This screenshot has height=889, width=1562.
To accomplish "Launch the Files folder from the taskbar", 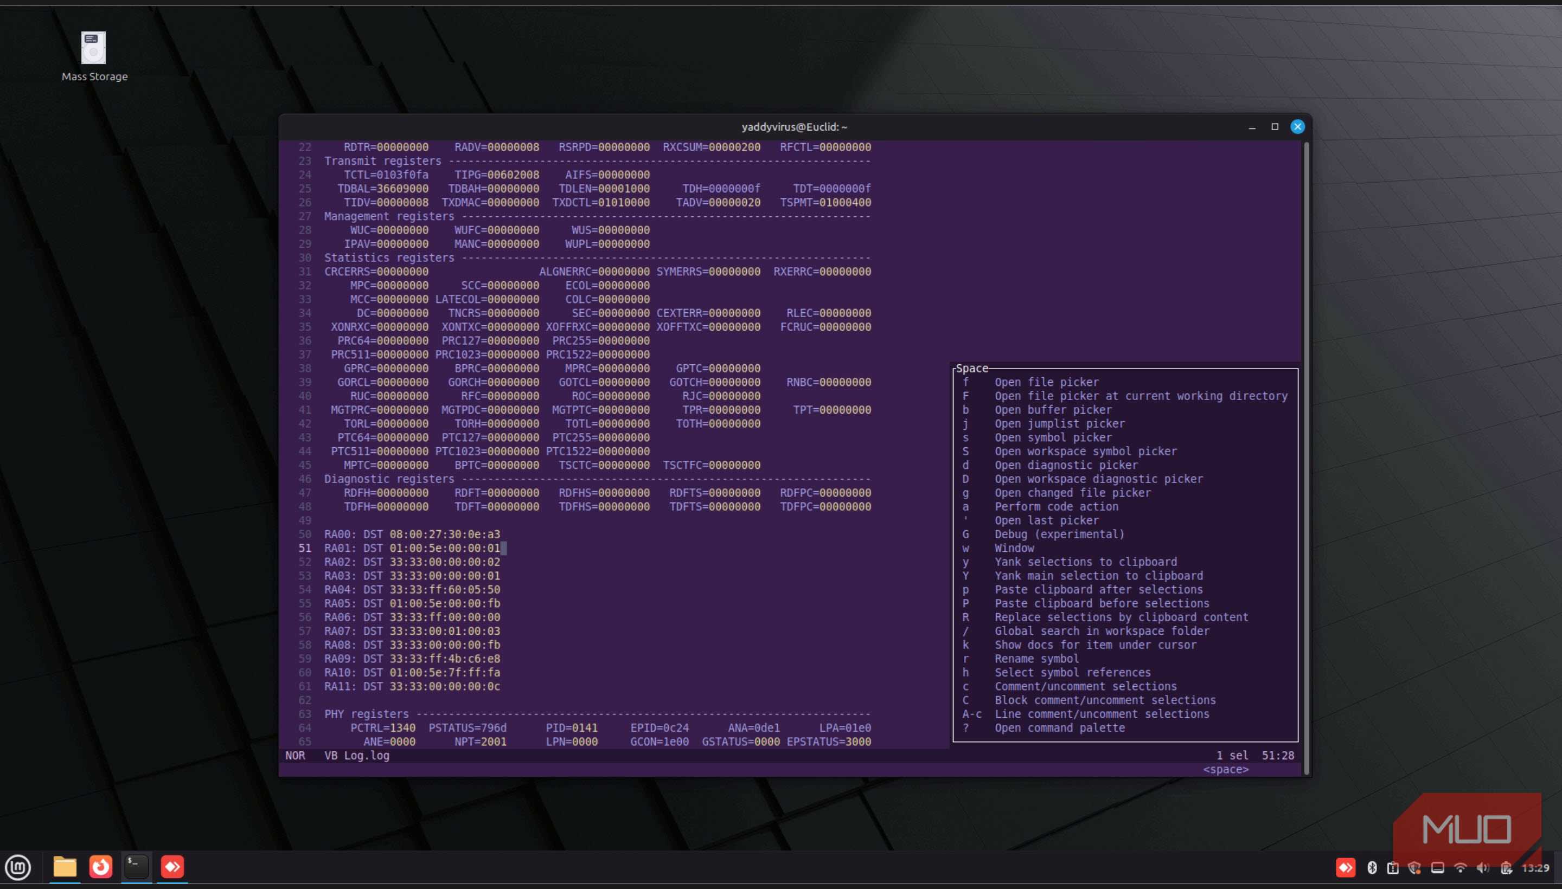I will (x=64, y=866).
